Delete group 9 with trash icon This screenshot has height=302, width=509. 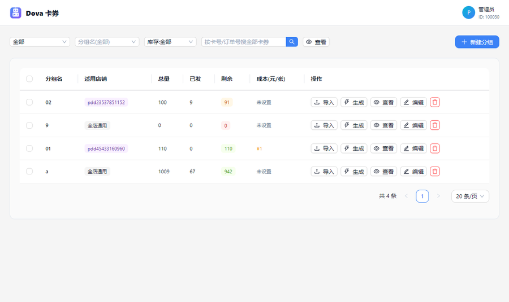435,125
